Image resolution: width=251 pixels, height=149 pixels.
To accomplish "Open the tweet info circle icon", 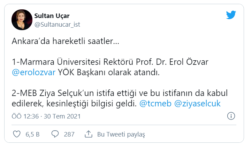I will [231, 116].
